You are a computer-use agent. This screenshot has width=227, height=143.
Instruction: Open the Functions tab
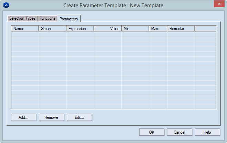coord(47,18)
